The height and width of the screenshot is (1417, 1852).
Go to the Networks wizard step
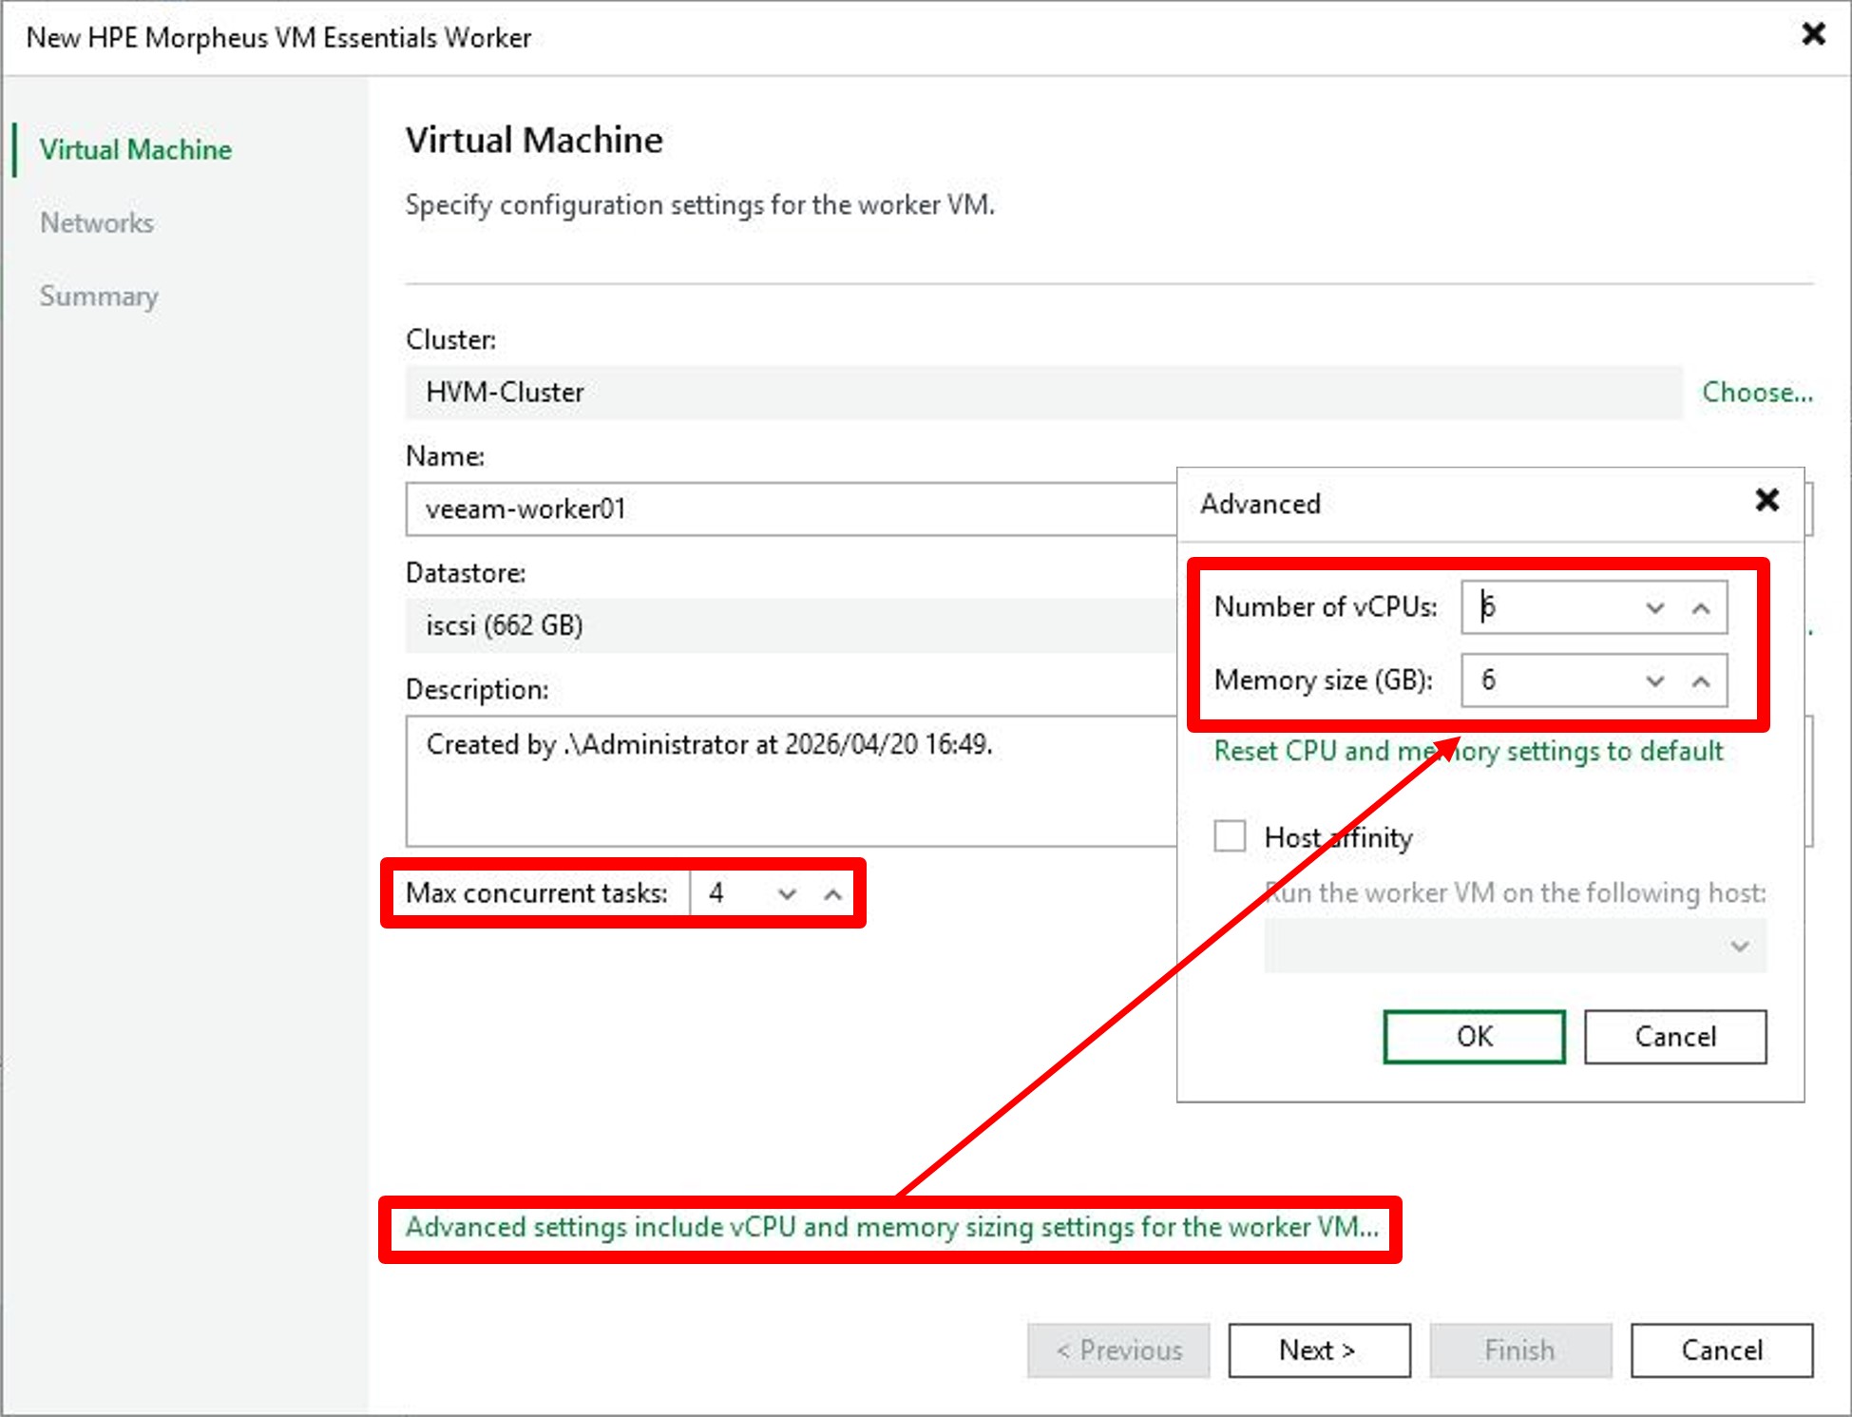click(97, 222)
